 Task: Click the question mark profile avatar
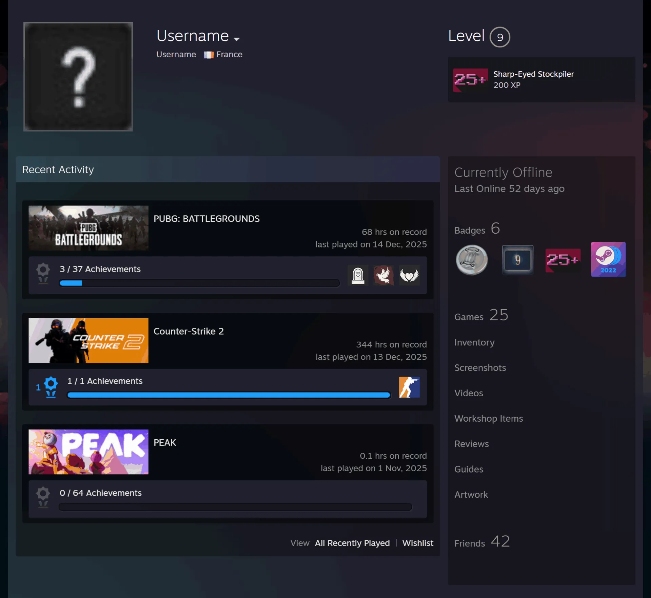pos(78,77)
